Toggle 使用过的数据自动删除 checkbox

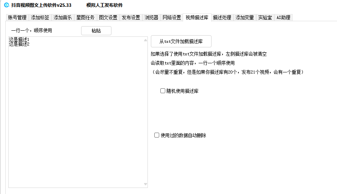click(157, 135)
